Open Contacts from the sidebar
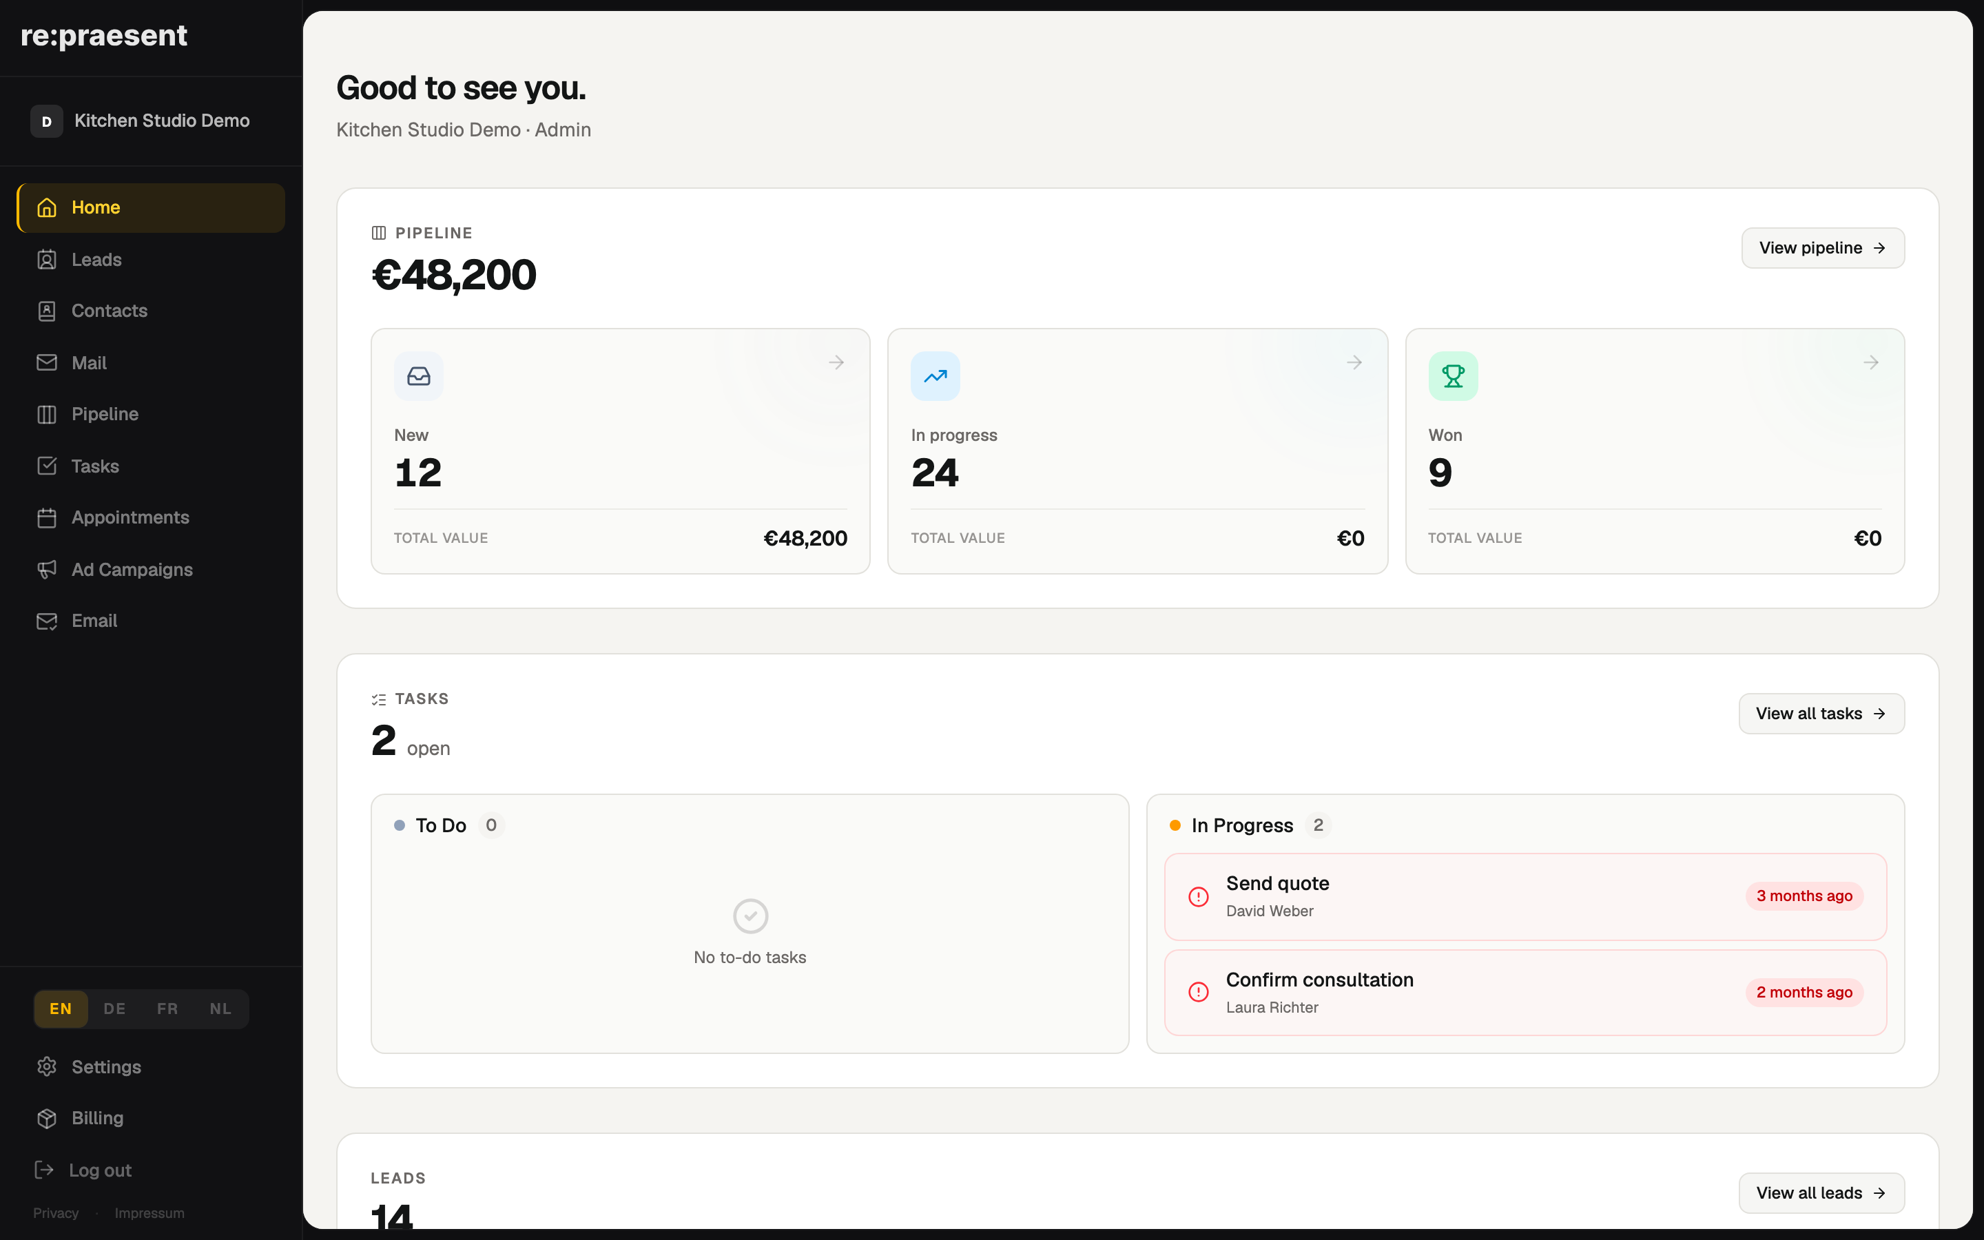The image size is (1984, 1240). pyautogui.click(x=151, y=311)
